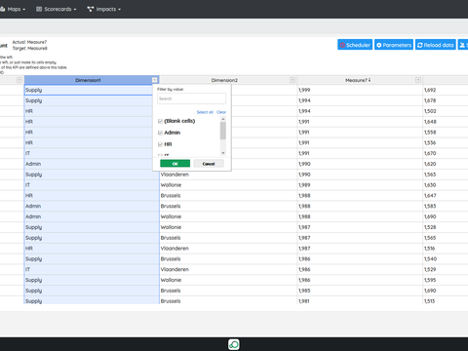Image resolution: width=468 pixels, height=351 pixels.
Task: Select Measure7 cell with value 1,985
Action: tap(360, 291)
